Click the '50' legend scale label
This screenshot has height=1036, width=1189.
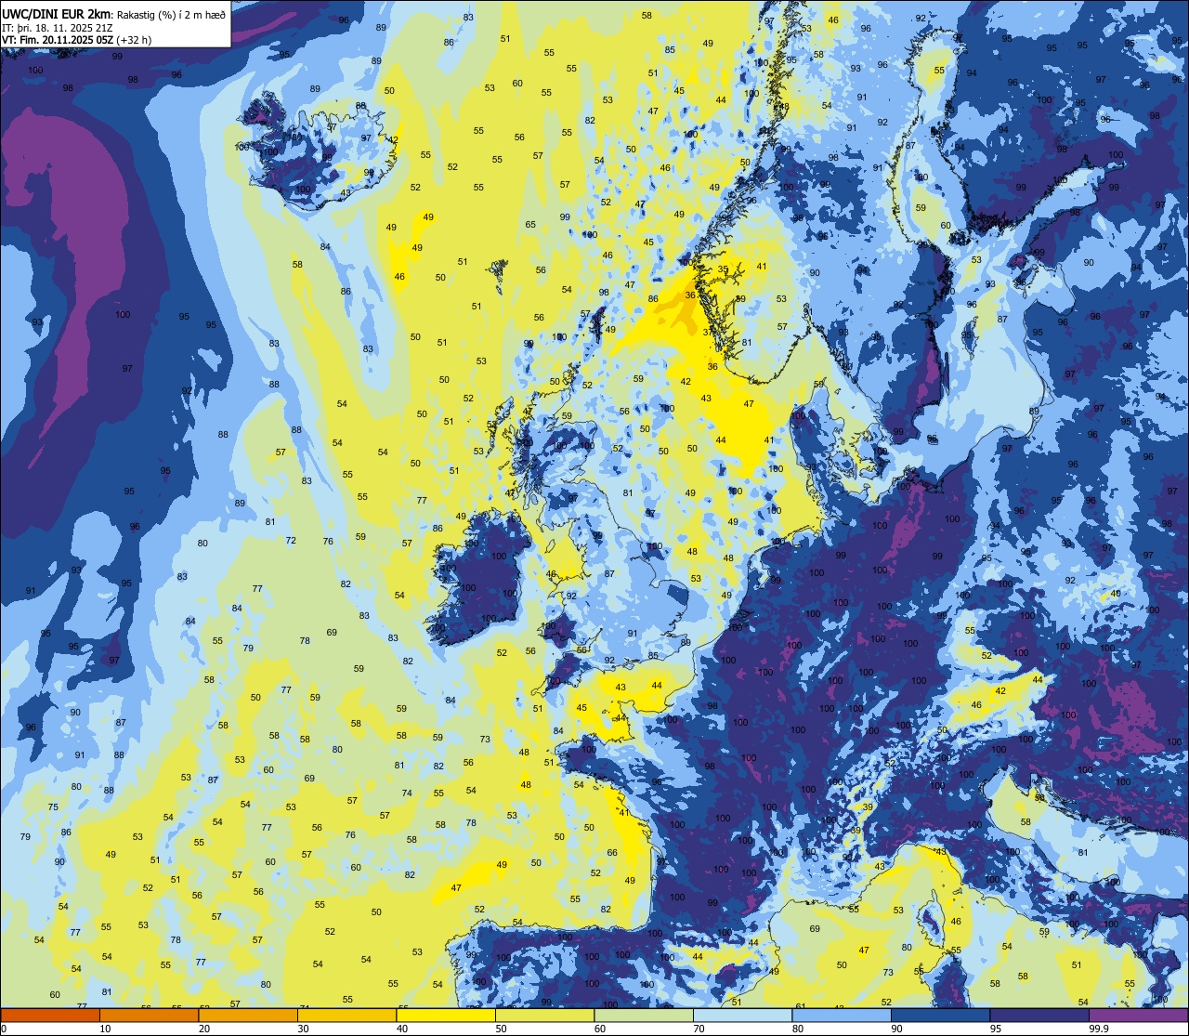click(x=501, y=1029)
